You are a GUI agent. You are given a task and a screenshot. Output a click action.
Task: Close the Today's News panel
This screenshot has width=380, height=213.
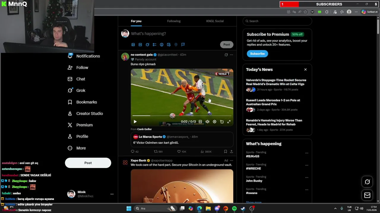pos(305,70)
